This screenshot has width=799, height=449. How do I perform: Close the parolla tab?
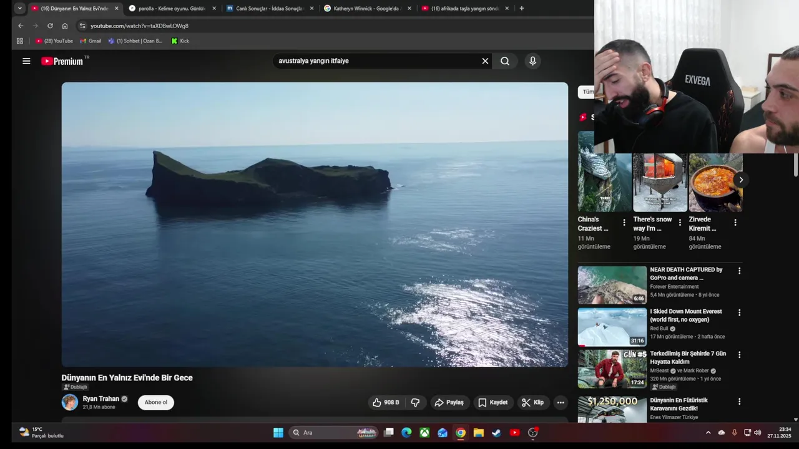214,8
